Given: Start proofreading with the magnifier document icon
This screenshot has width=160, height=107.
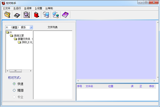Looking at the screenshot, I should 26,15.
